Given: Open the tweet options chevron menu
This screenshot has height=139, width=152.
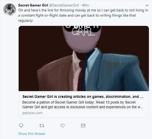Looking at the screenshot, I should (x=147, y=5).
